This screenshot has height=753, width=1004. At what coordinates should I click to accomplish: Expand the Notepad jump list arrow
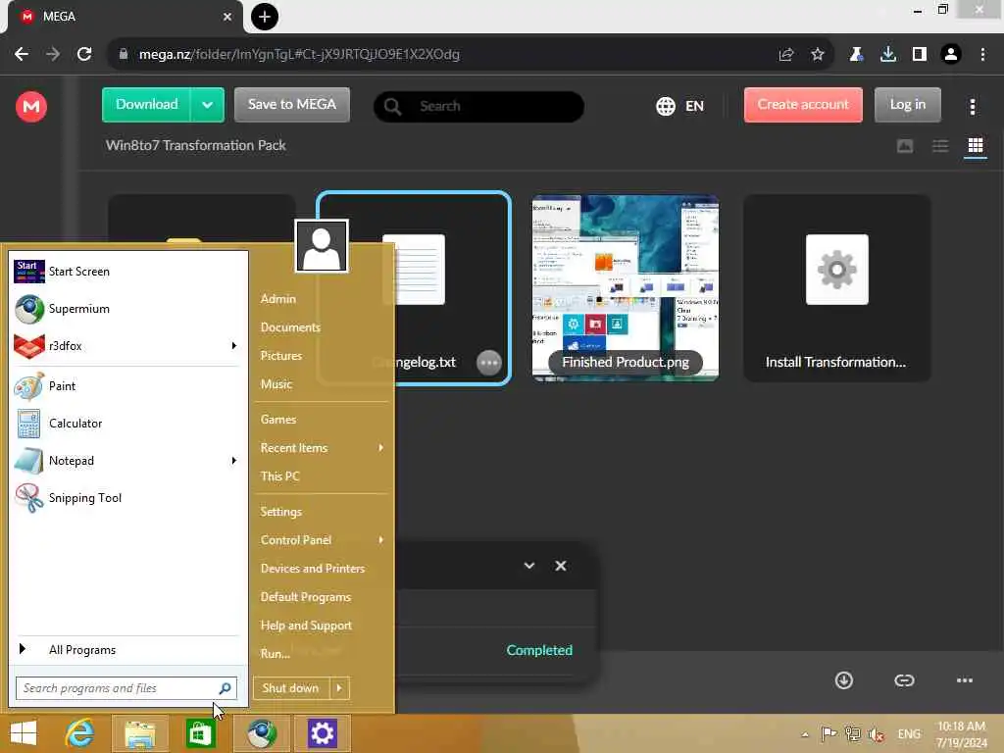click(233, 461)
